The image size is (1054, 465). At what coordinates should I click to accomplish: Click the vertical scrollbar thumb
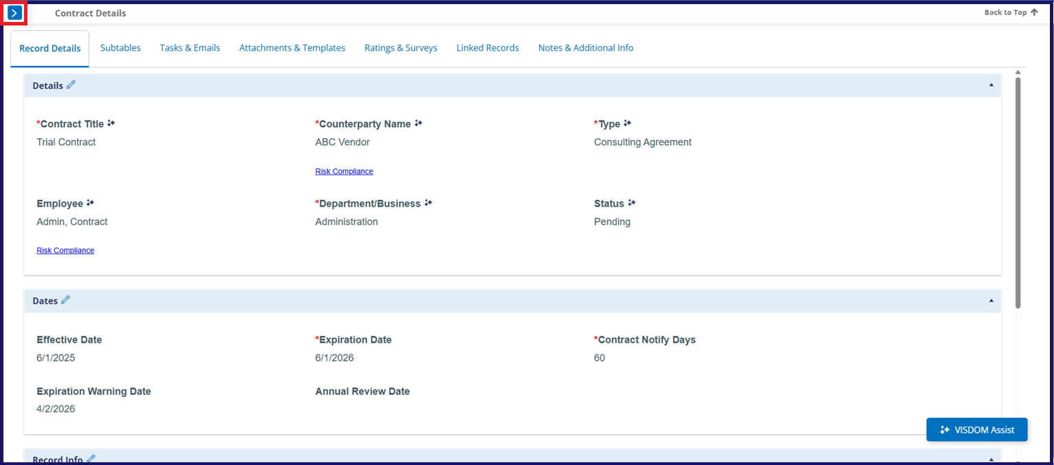(x=1018, y=192)
